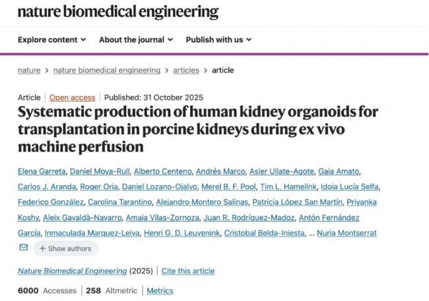Click the Open access link
The height and width of the screenshot is (301, 429).
tap(73, 97)
